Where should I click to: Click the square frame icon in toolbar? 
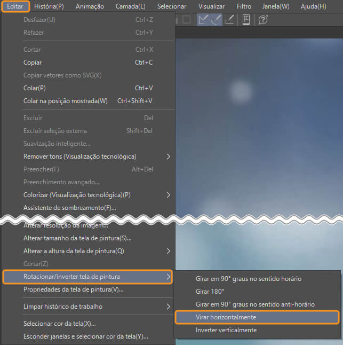186,20
